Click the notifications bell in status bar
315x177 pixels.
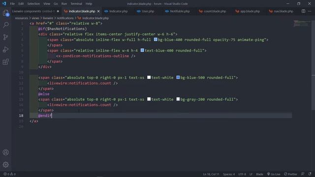point(310,174)
